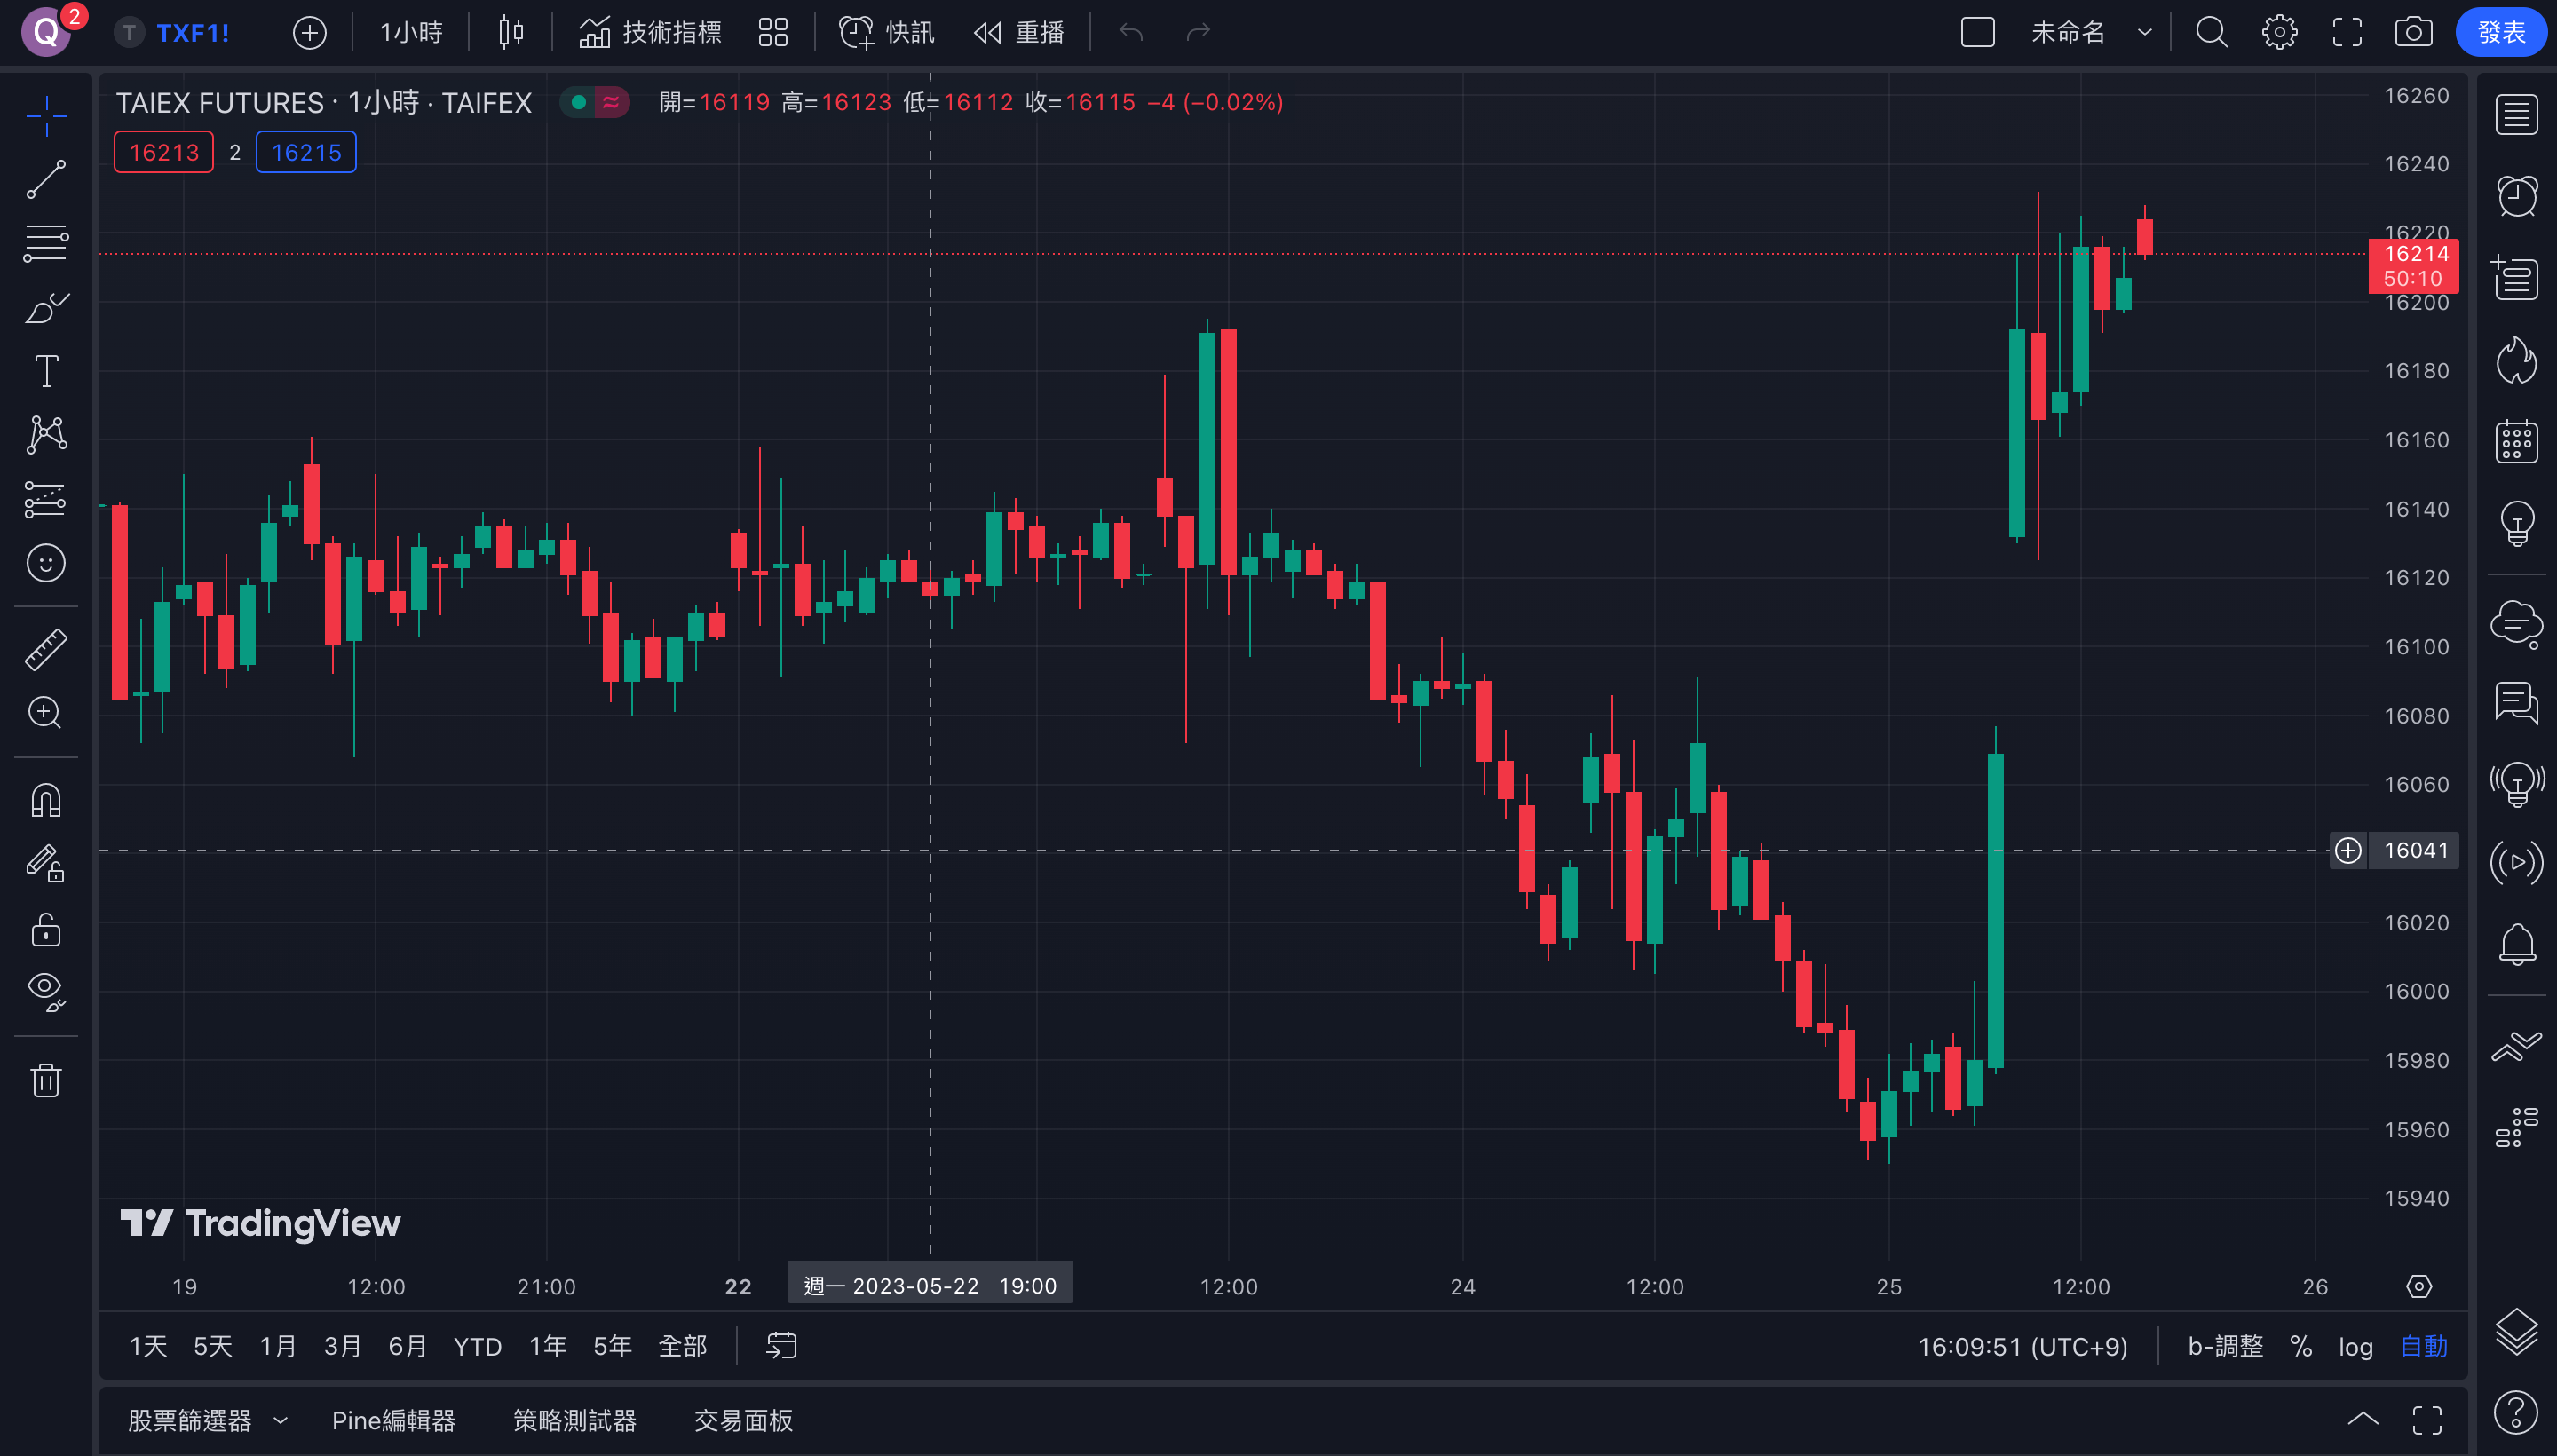The image size is (2557, 1456).
Task: Select the text annotation tool
Action: (x=46, y=371)
